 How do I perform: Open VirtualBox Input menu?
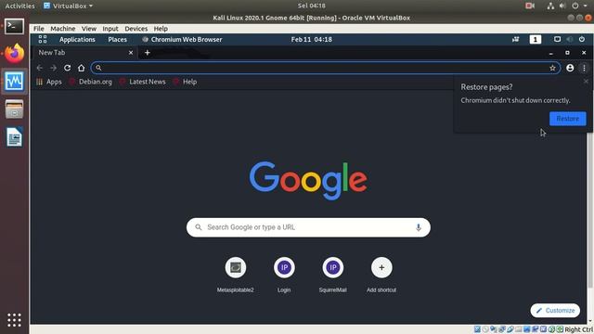pos(110,29)
